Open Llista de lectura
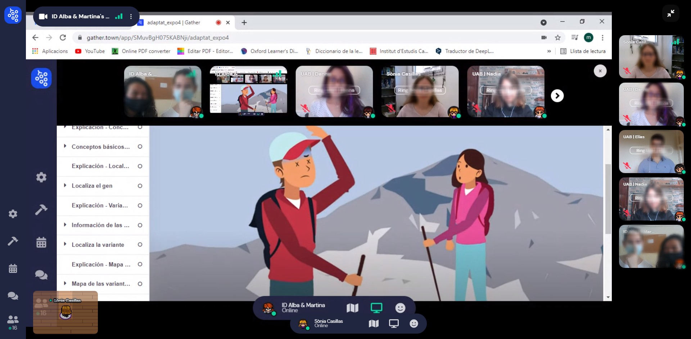Image resolution: width=691 pixels, height=339 pixels. (583, 51)
